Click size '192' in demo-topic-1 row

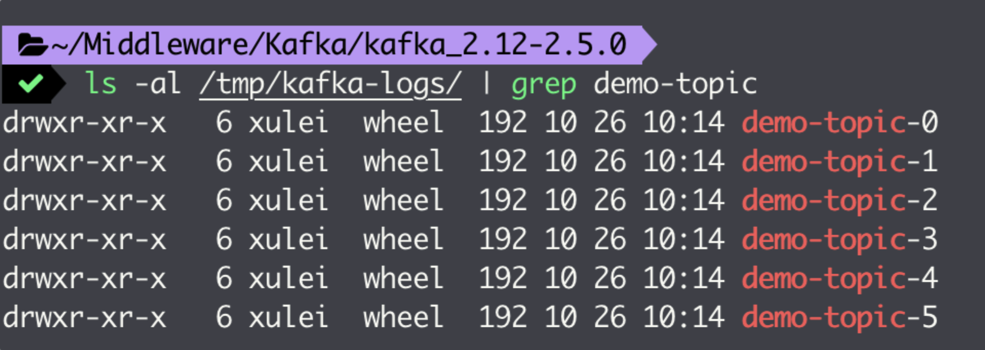click(x=503, y=161)
